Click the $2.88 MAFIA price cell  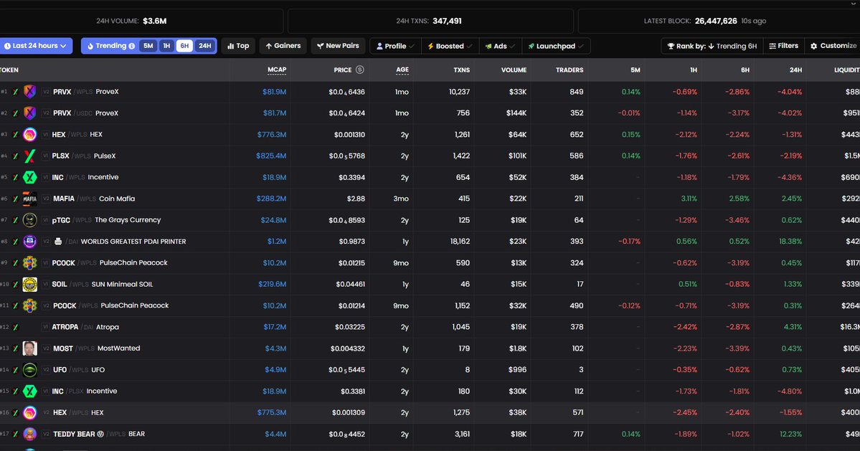click(356, 199)
